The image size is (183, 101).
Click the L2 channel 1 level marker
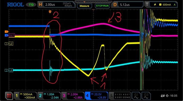pyautogui.click(x=9, y=44)
